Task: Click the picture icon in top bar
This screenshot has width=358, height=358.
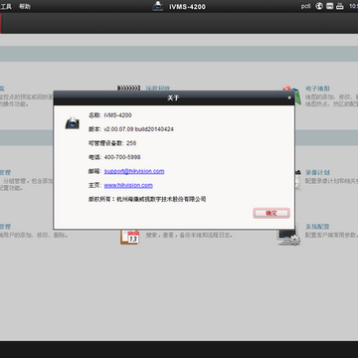Action: [x=329, y=6]
